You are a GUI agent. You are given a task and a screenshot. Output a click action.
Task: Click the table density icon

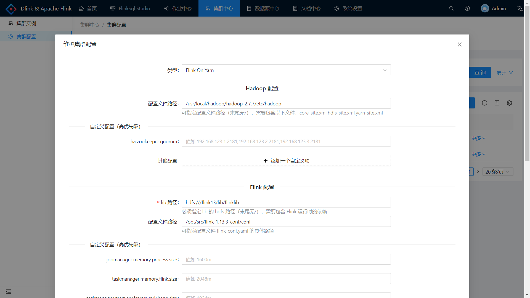point(497,103)
